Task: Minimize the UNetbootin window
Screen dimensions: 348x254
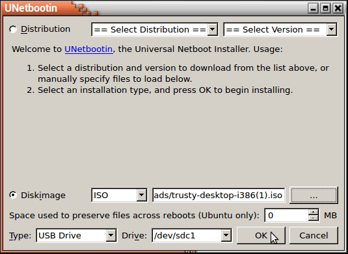Action: coord(313,8)
